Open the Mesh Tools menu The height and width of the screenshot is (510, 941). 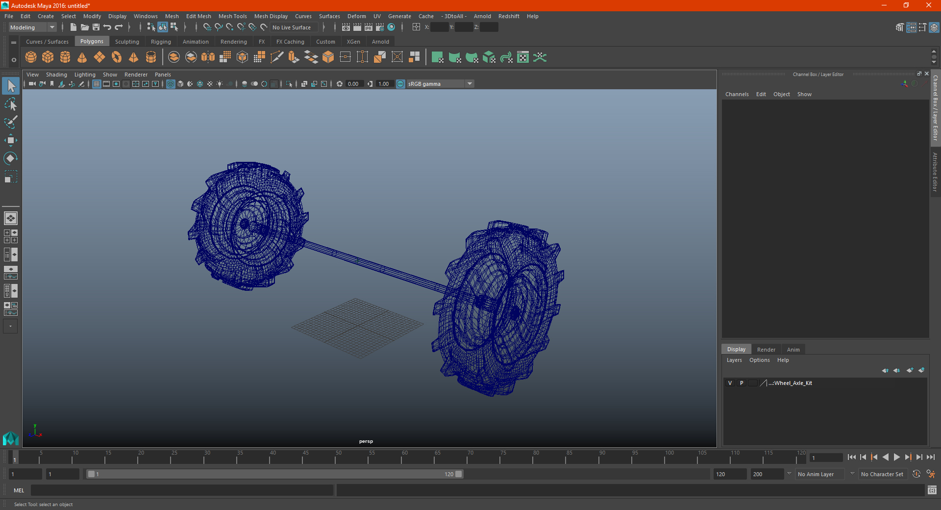(233, 16)
